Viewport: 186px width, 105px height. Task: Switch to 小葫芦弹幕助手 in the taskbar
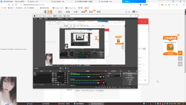click(x=79, y=104)
